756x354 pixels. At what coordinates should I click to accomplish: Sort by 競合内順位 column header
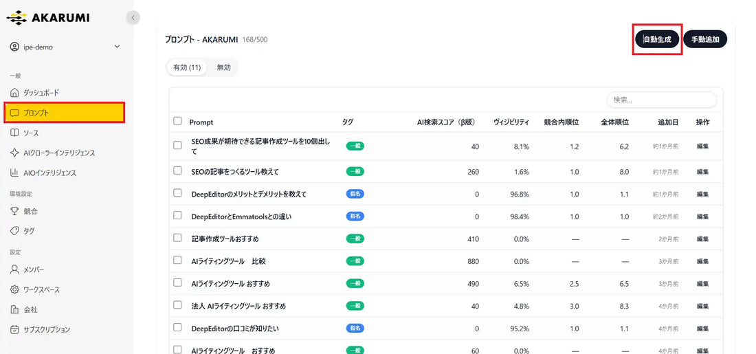(562, 122)
